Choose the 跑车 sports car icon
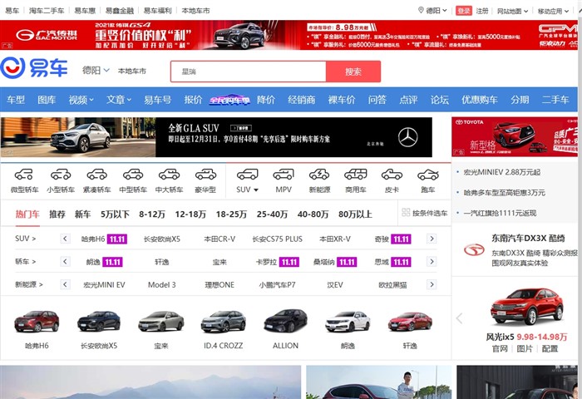The width and height of the screenshot is (582, 399). (x=427, y=175)
